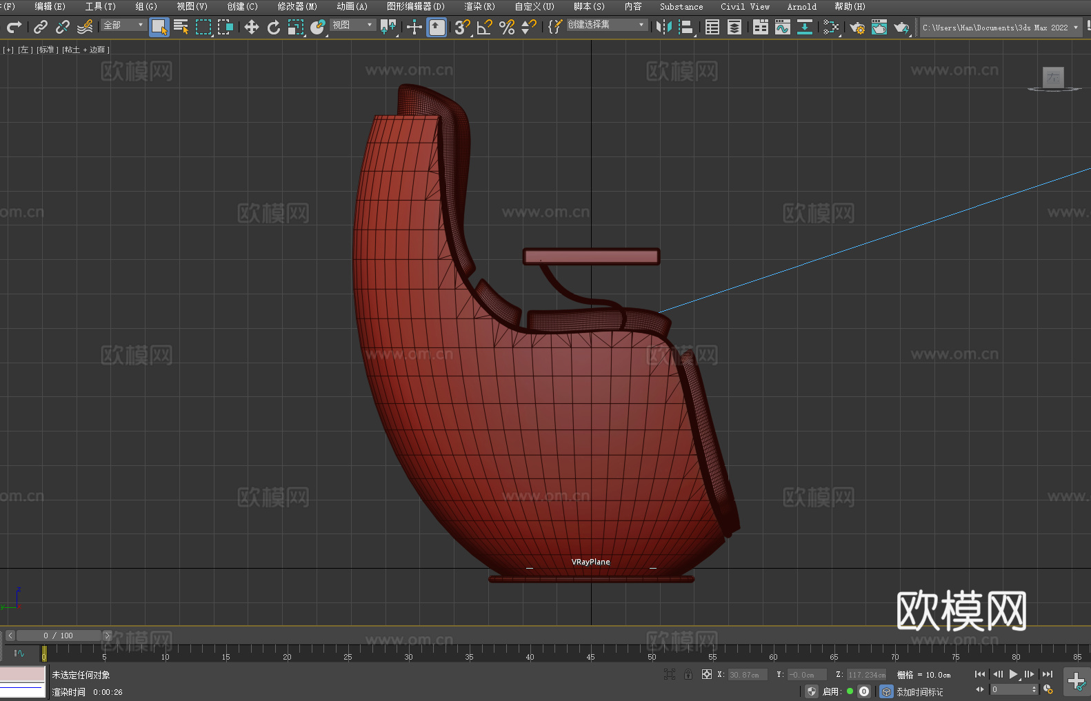Toggle Percent Snap

pyautogui.click(x=507, y=27)
